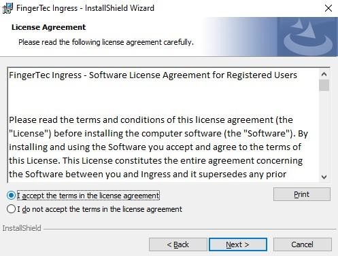Continue with the Next button
This screenshot has width=338, height=256.
pos(238,244)
